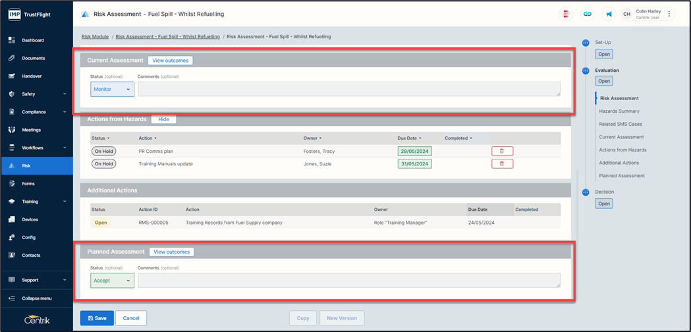The width and height of the screenshot is (691, 332).
Task: Click the Set-Up step circle icon
Action: point(586,43)
